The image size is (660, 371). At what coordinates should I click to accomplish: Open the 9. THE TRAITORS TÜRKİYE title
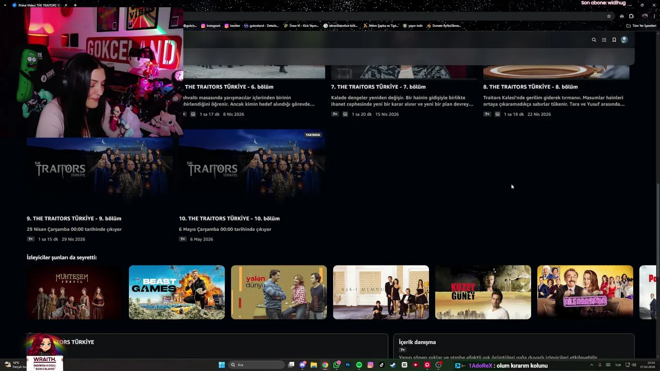coord(74,218)
